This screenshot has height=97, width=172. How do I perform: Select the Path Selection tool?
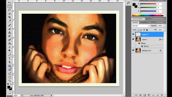pos(10,62)
